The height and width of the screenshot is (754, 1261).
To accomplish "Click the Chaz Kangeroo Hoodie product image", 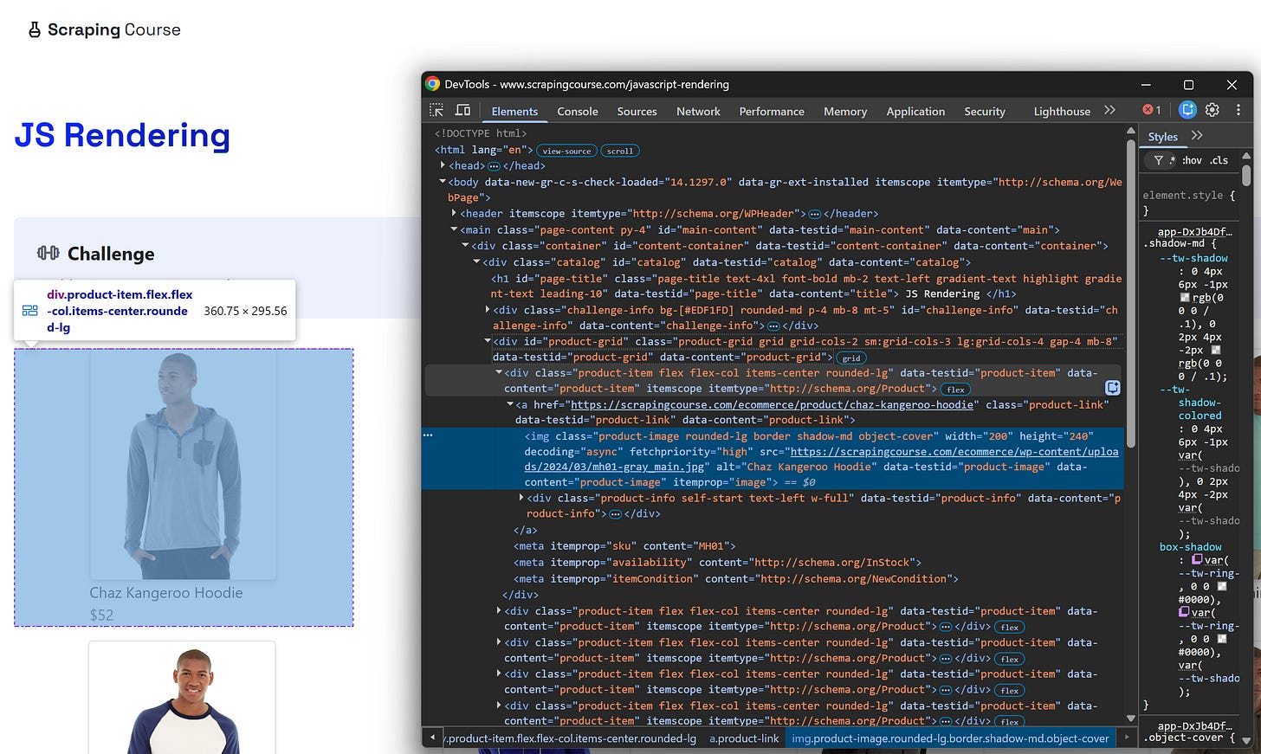I will tap(183, 465).
